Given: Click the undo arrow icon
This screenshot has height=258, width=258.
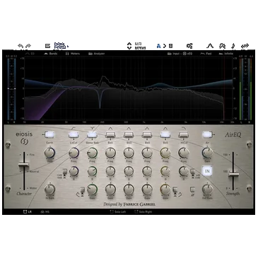Looking at the screenshot, I should (x=20, y=46).
